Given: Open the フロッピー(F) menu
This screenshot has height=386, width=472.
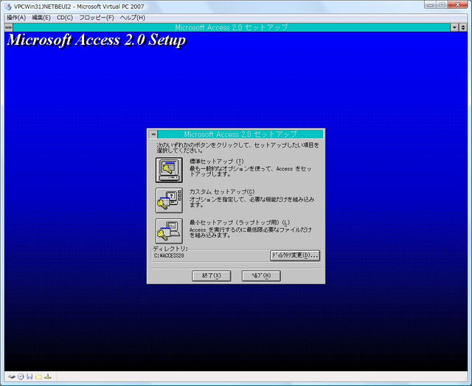Looking at the screenshot, I should (97, 18).
